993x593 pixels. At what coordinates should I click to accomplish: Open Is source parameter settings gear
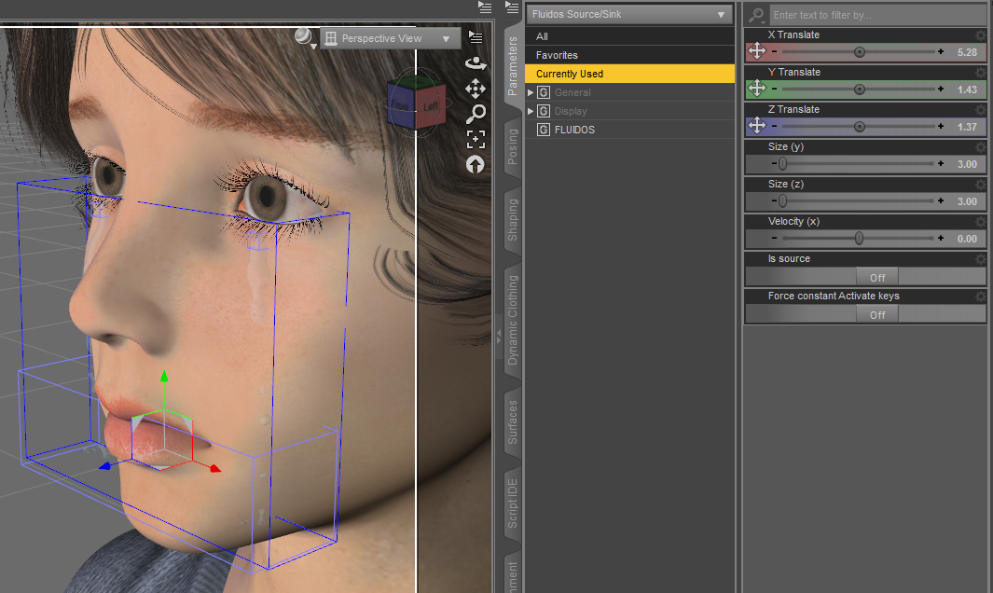pos(980,260)
